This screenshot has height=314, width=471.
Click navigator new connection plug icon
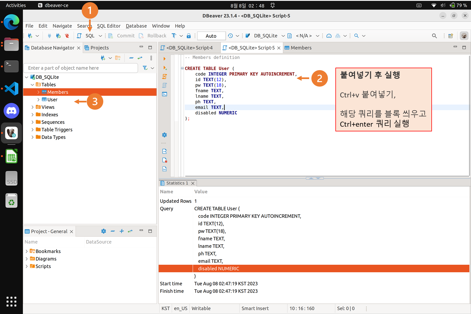click(103, 58)
